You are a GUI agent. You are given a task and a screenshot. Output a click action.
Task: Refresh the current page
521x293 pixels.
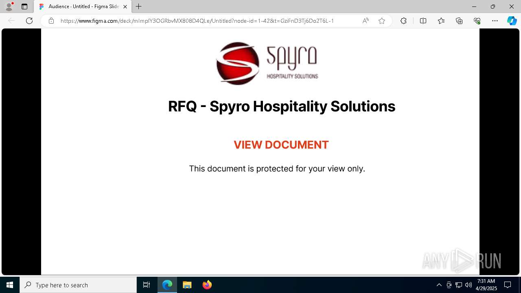(29, 21)
